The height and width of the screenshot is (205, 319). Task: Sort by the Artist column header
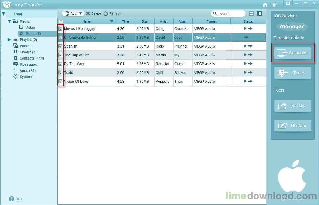(x=164, y=21)
